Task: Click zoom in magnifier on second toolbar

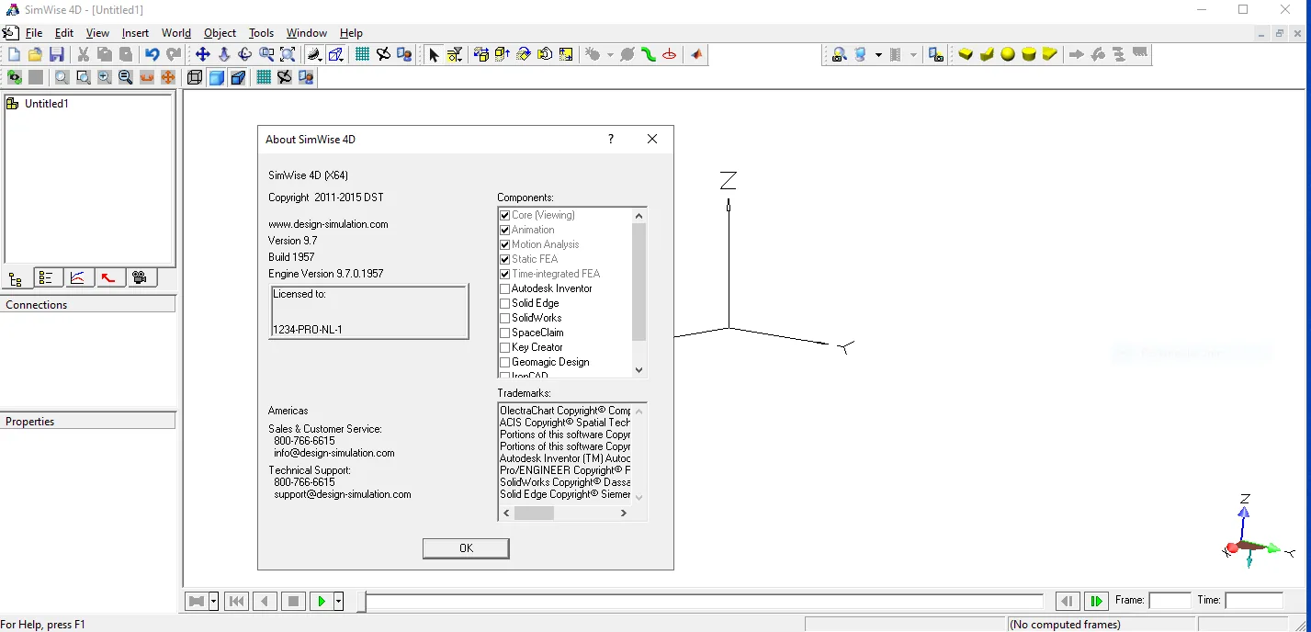Action: (x=104, y=78)
